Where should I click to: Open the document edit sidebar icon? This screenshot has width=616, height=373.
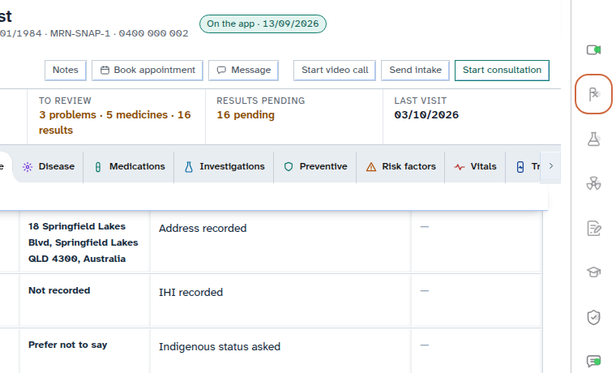point(593,228)
